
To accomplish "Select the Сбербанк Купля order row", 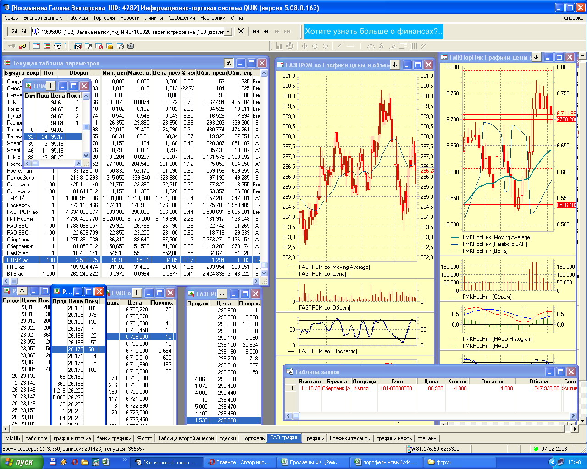I will [x=431, y=388].
